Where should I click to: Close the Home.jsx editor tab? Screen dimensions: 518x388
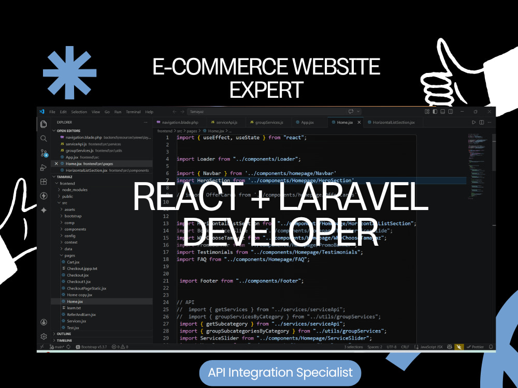pyautogui.click(x=359, y=123)
